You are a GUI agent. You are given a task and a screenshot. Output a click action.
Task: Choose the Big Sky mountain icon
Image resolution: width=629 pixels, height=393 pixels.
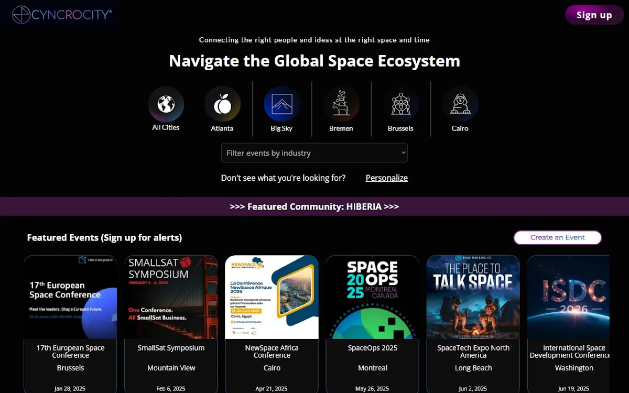(282, 104)
